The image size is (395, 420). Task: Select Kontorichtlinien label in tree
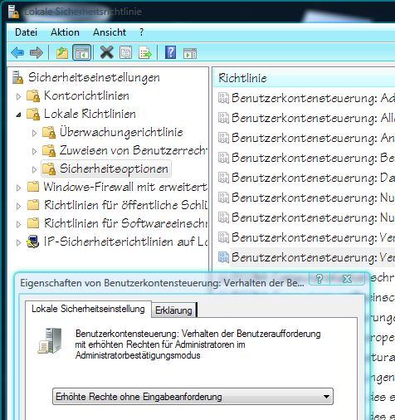tap(86, 95)
